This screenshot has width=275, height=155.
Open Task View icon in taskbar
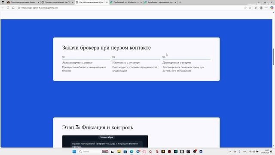coord(113,152)
